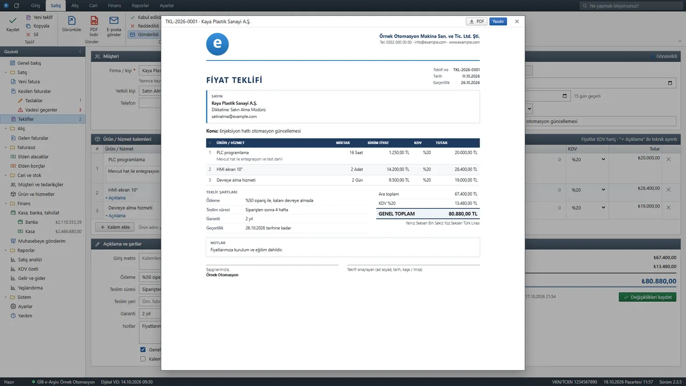Click Yazdır in preview dialog
This screenshot has height=386, width=686.
pyautogui.click(x=498, y=21)
